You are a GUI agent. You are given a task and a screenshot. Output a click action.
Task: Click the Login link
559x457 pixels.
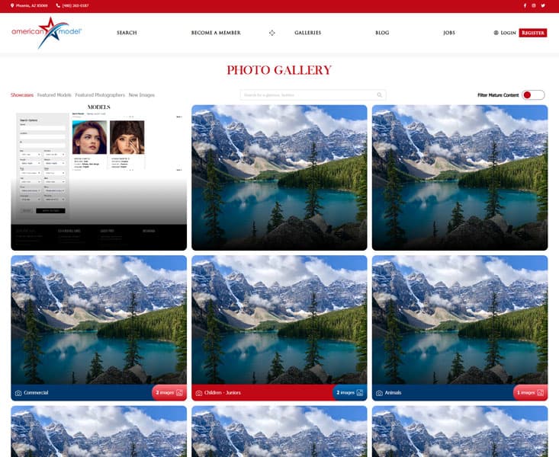point(509,33)
